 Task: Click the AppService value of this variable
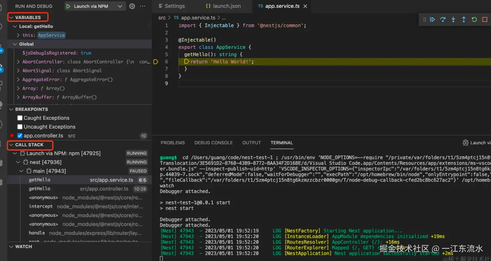[51, 35]
